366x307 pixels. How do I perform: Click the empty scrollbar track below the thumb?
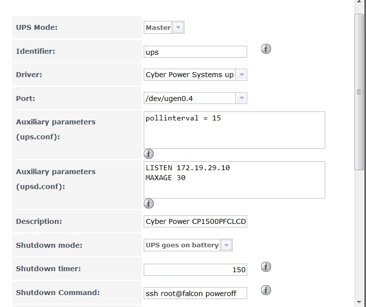point(360,234)
